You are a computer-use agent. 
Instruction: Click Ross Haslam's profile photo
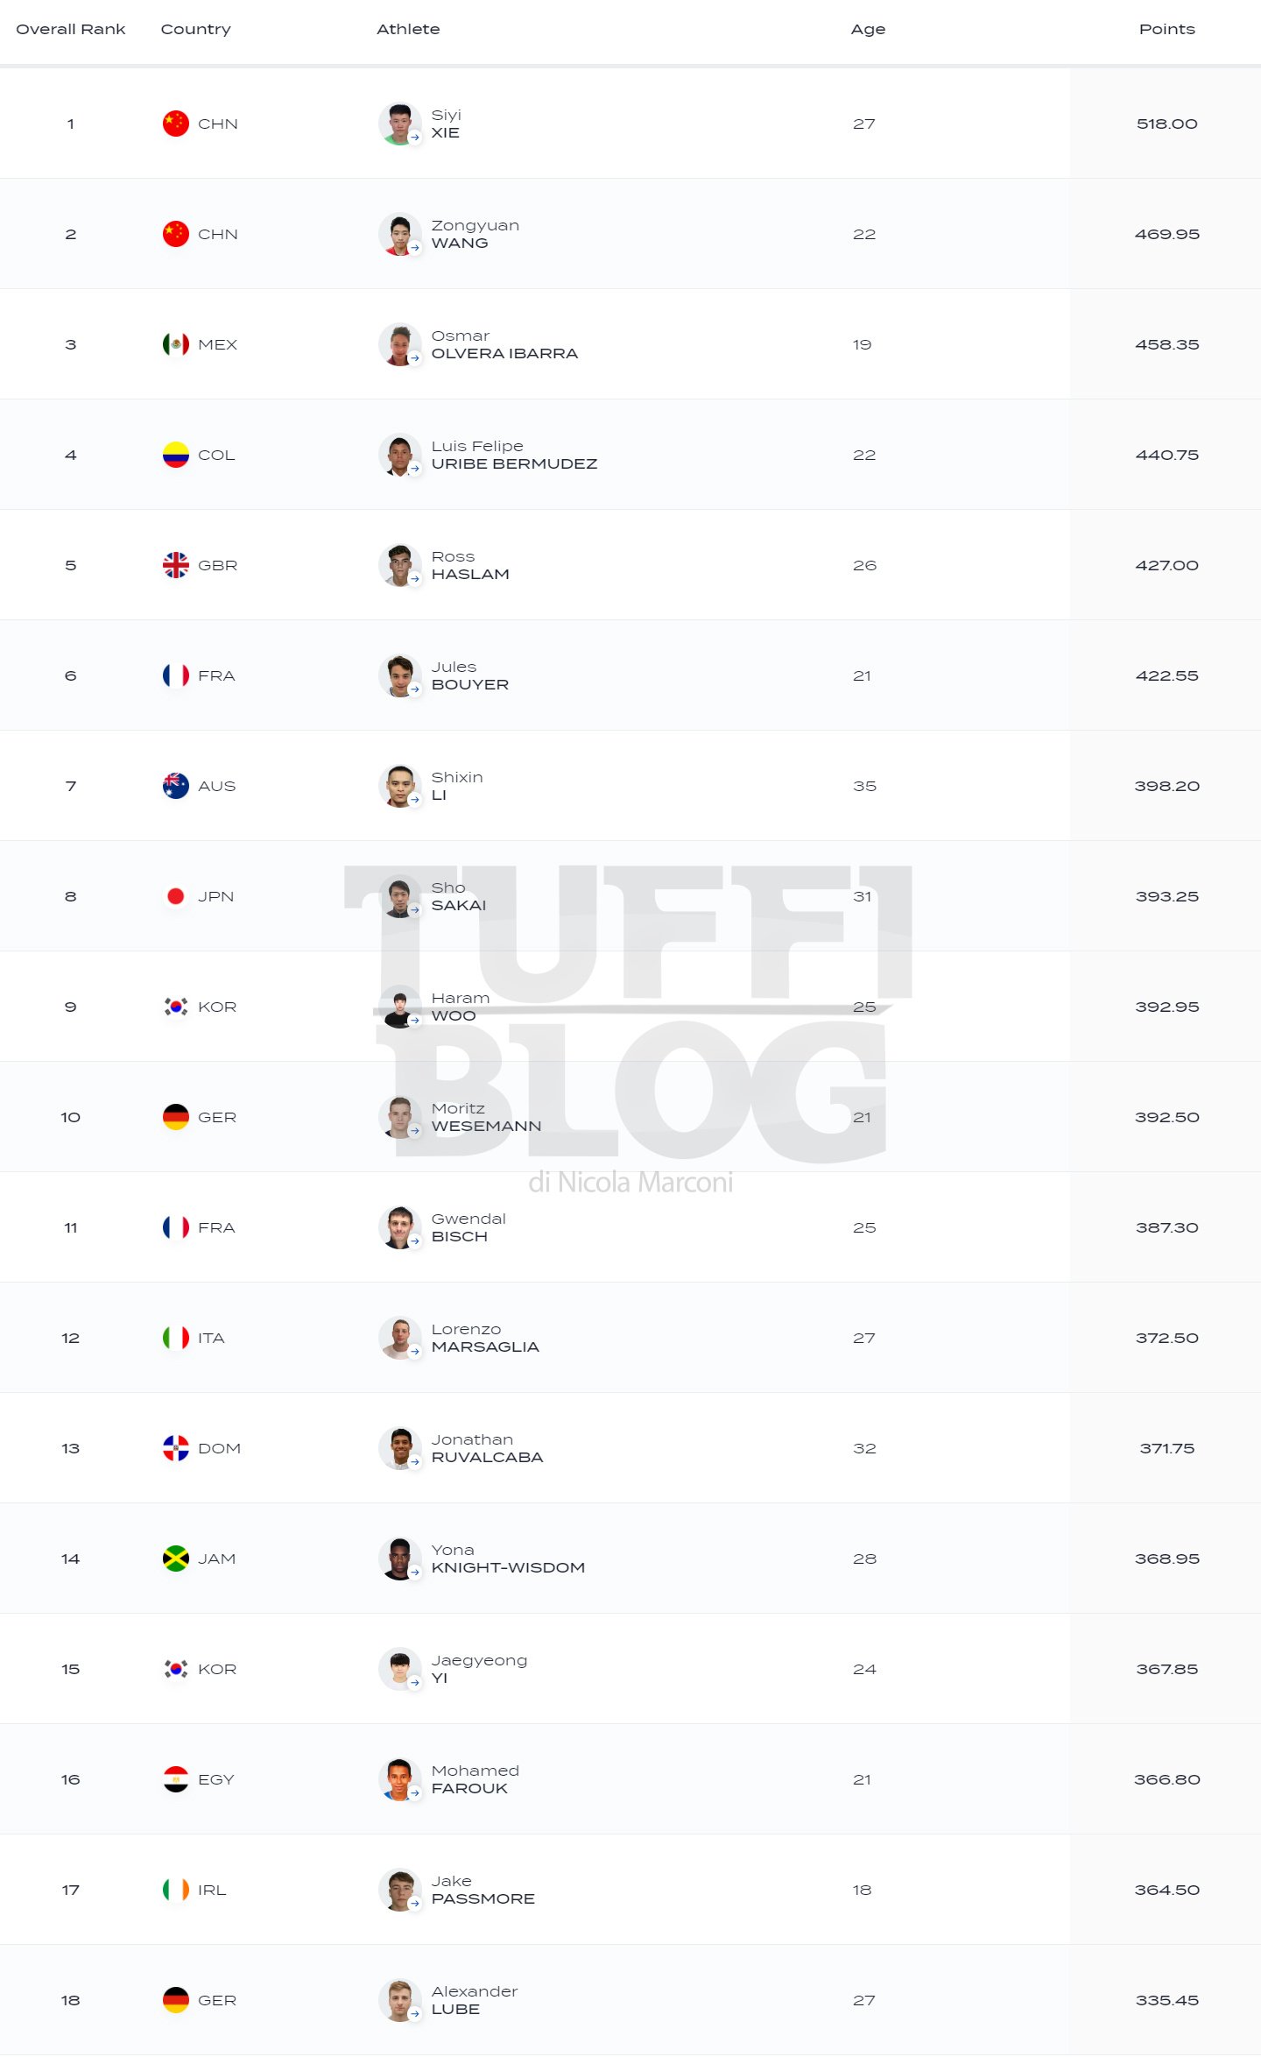pyautogui.click(x=399, y=565)
